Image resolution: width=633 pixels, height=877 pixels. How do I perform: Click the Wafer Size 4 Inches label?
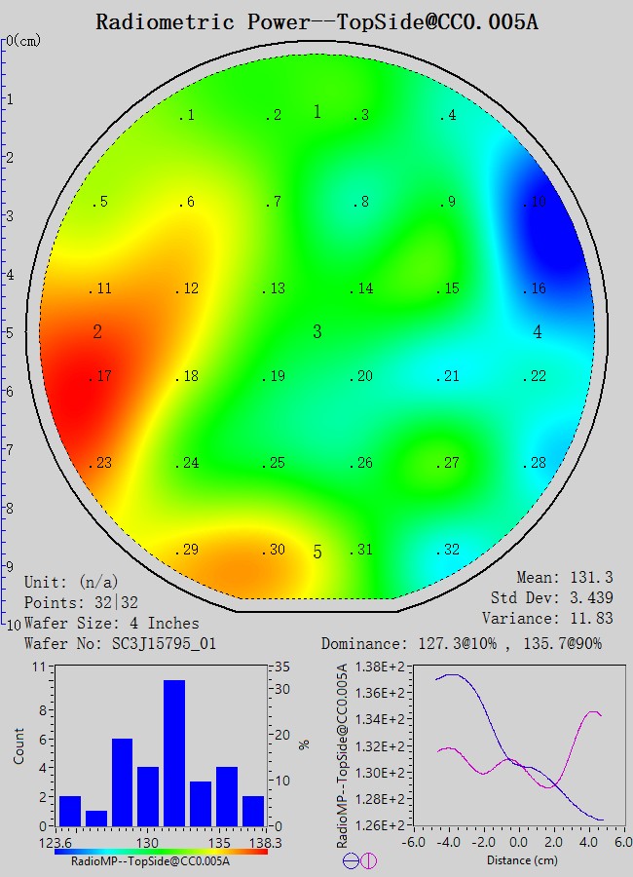pos(111,624)
